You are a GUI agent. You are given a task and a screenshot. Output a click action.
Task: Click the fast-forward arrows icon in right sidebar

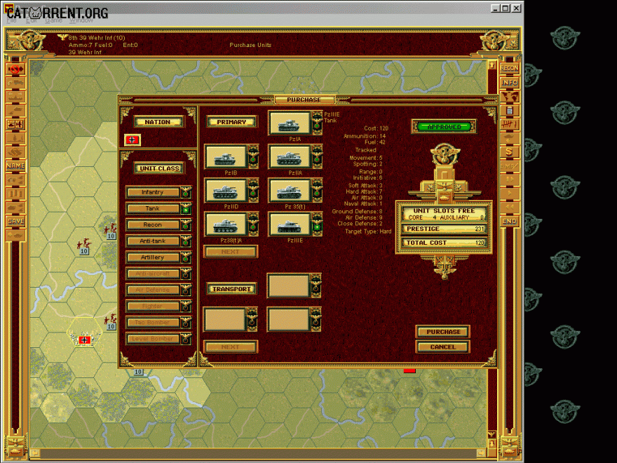[509, 180]
